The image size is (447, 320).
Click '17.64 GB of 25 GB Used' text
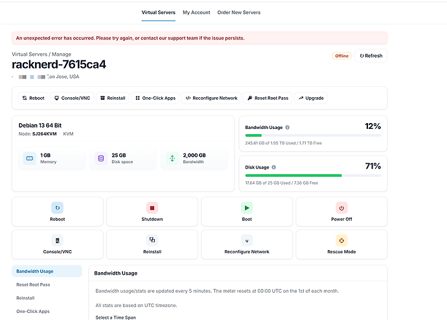point(268,183)
